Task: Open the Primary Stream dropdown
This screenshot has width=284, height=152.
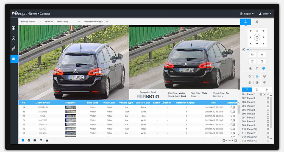Action: click(31, 21)
